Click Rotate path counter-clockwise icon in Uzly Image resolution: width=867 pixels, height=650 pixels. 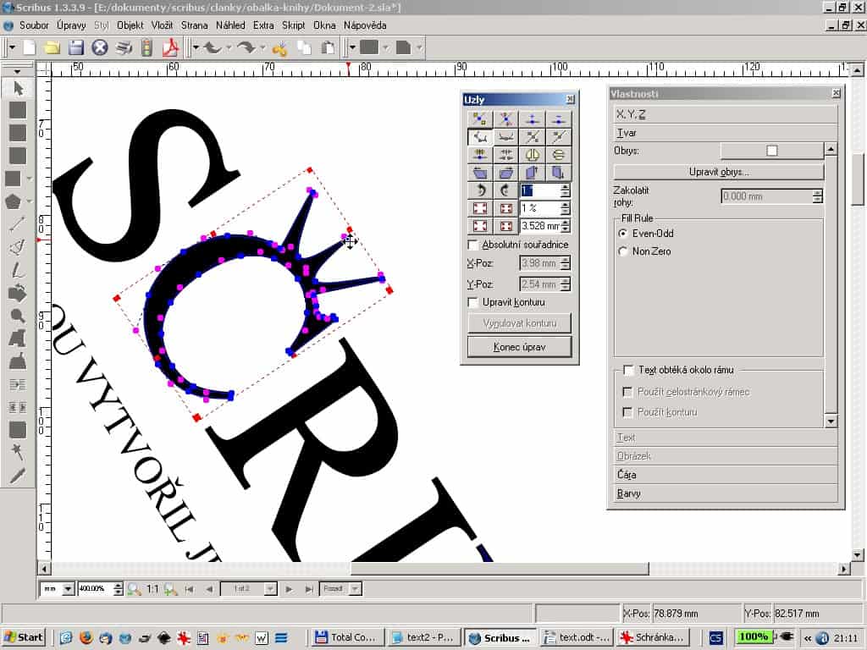(480, 190)
